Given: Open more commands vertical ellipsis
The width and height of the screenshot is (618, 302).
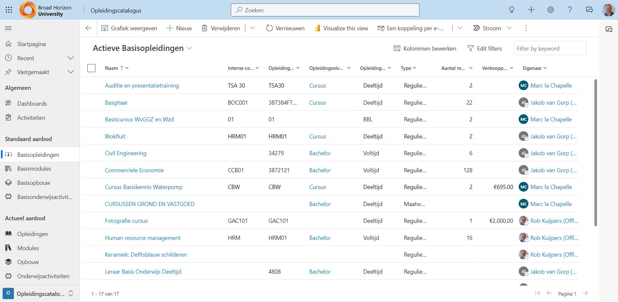Looking at the screenshot, I should tap(526, 28).
